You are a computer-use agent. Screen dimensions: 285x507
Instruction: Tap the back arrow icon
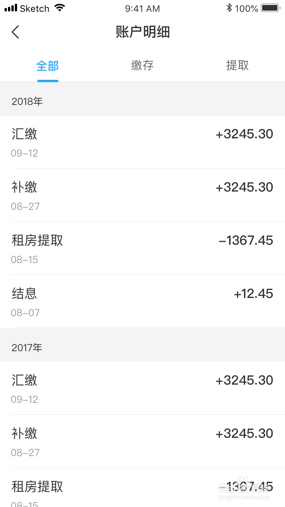[15, 32]
